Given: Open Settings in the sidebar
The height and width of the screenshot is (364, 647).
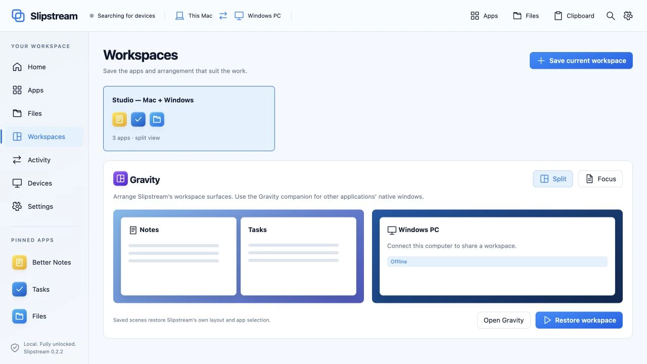Looking at the screenshot, I should pyautogui.click(x=44, y=206).
